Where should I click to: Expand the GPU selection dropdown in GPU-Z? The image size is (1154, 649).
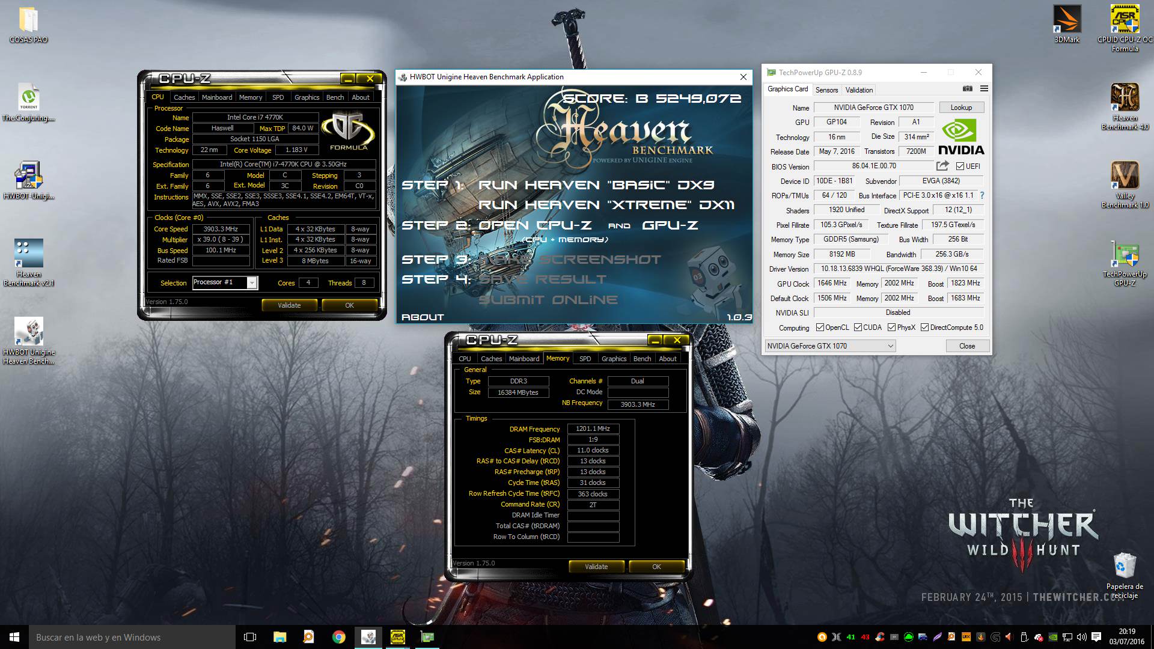coord(830,346)
